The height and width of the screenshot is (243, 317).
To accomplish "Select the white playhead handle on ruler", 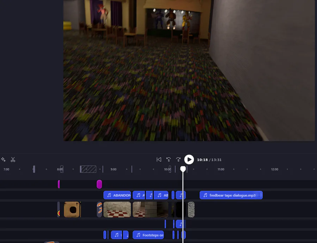I will (x=183, y=169).
